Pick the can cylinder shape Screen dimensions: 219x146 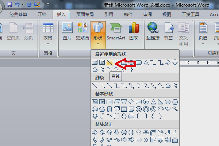click(x=109, y=109)
